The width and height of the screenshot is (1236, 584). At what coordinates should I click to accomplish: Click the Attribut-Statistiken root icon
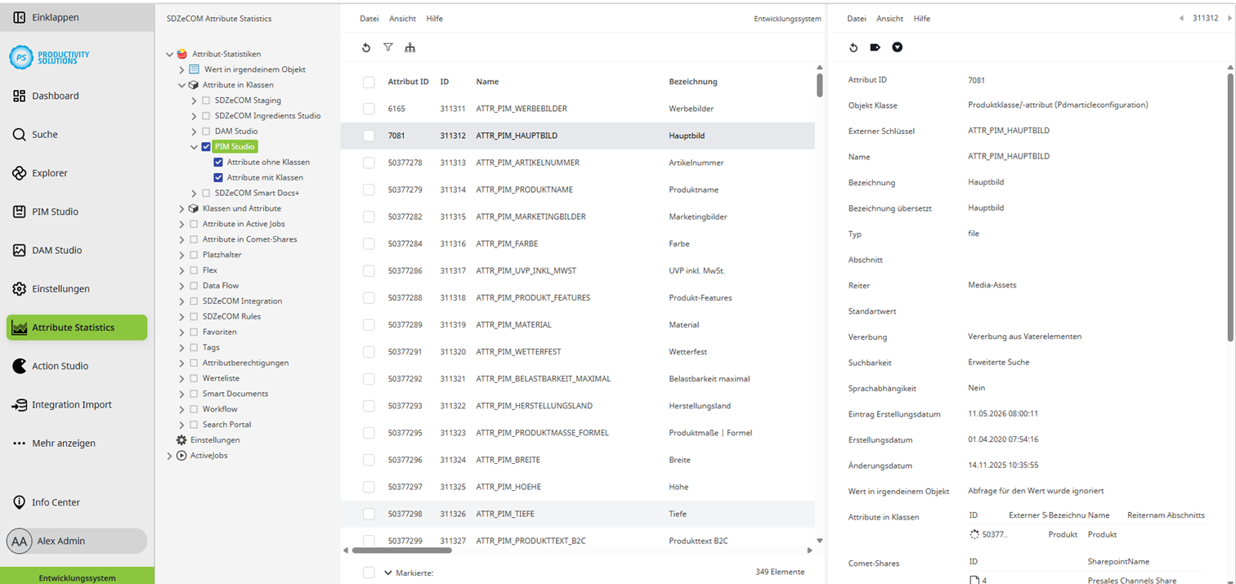click(181, 54)
